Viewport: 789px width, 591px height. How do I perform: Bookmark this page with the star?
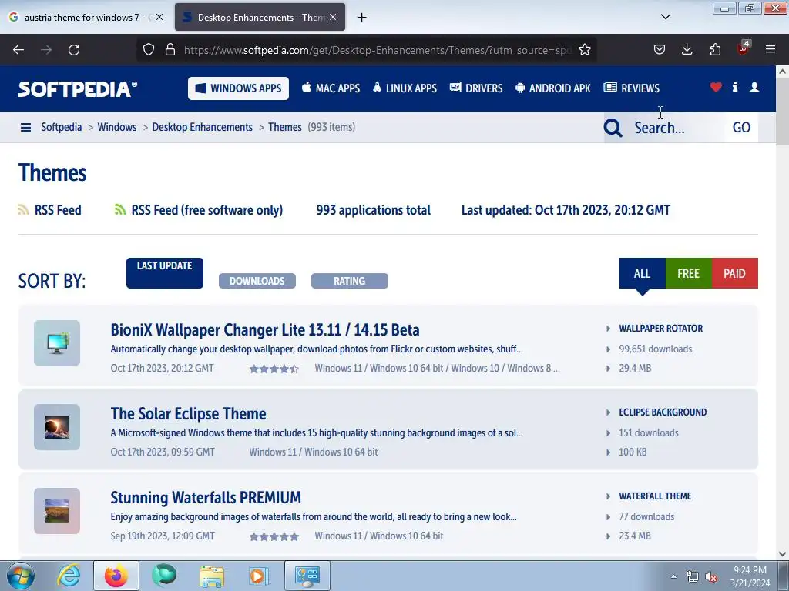click(585, 50)
